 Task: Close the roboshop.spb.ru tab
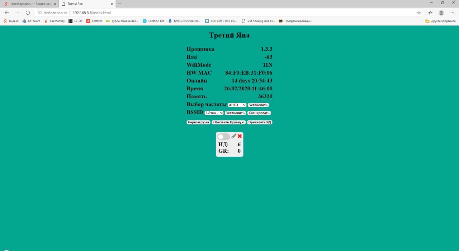click(55, 4)
